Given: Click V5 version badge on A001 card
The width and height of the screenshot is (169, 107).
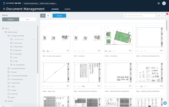Looking at the screenshot, I should tap(99, 86).
